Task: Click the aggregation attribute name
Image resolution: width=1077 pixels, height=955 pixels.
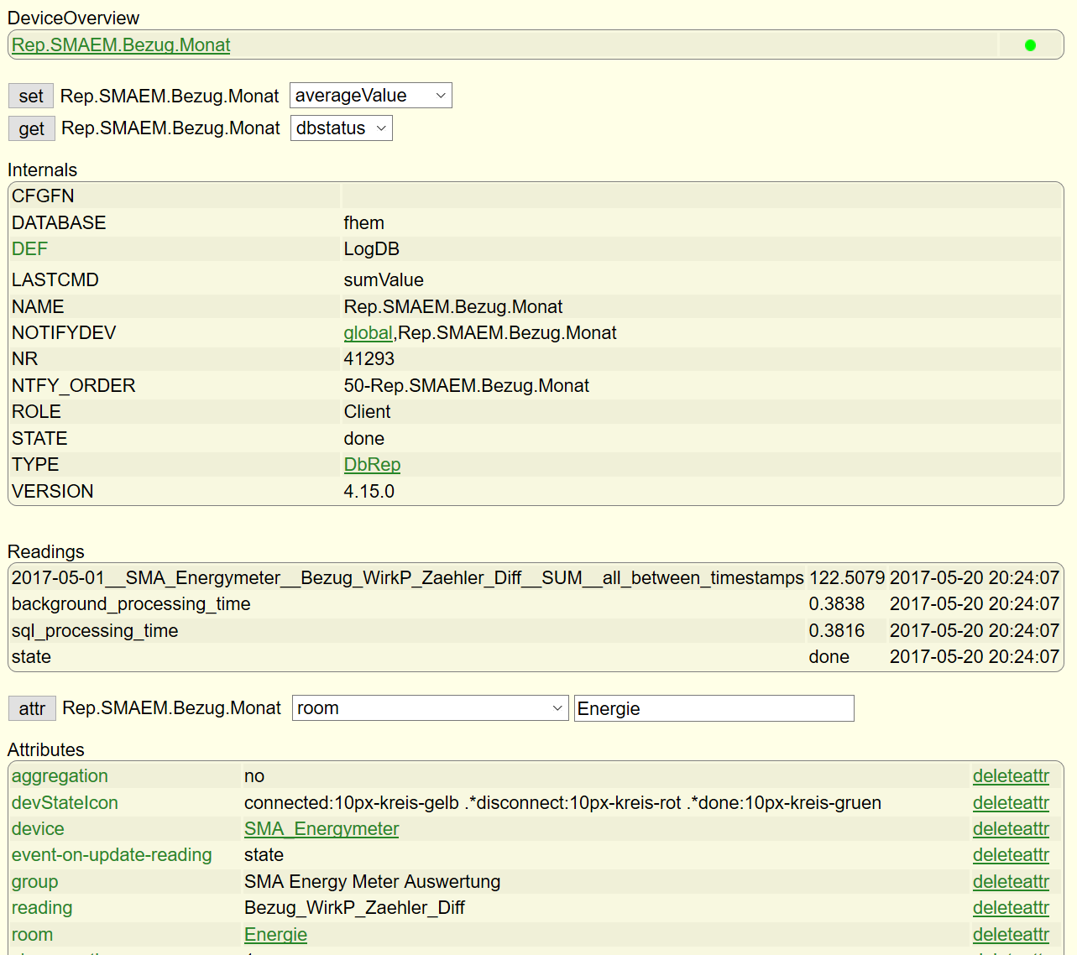Action: (x=60, y=776)
